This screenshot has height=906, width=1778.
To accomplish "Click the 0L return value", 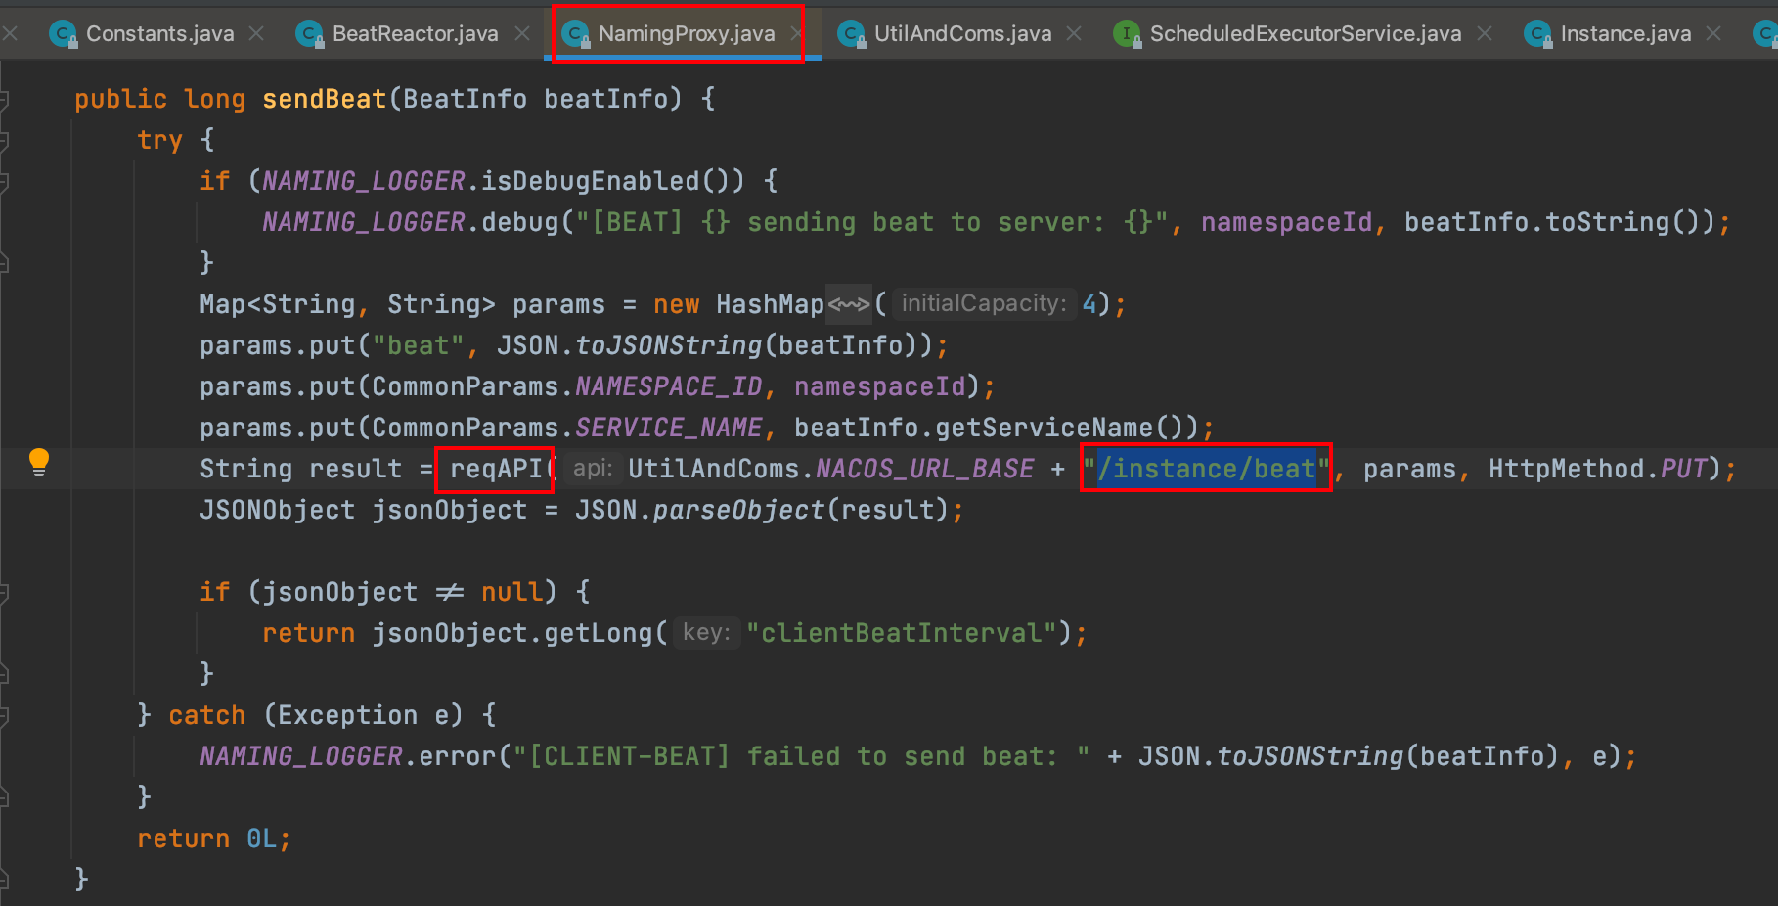I will pyautogui.click(x=262, y=839).
